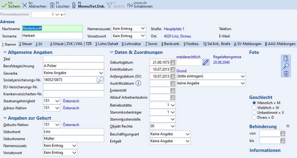Open calendar picker for Geburtsdatum

(172, 62)
